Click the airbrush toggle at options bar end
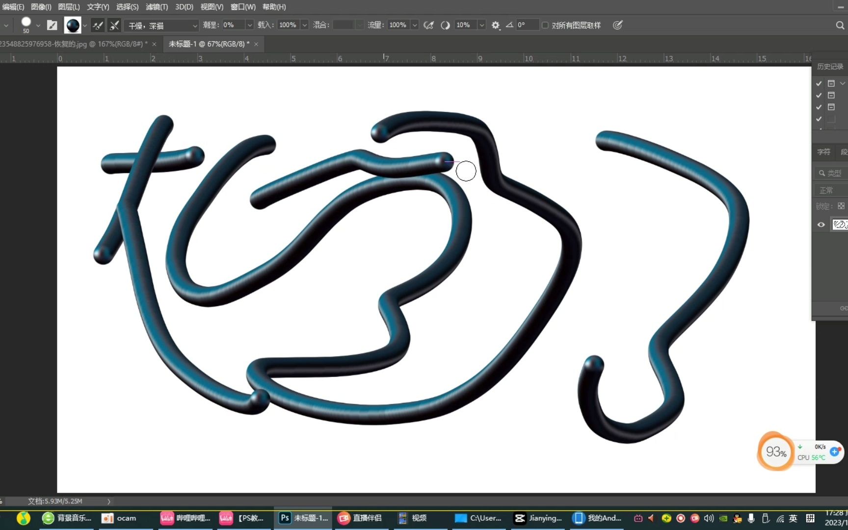 click(x=445, y=25)
